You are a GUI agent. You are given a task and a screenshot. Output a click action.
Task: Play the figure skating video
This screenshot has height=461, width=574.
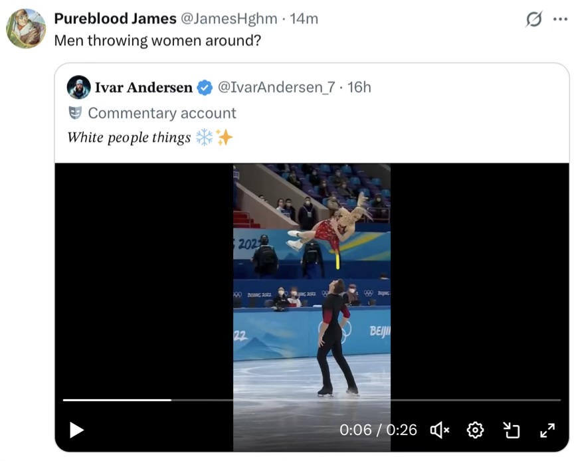coord(76,430)
